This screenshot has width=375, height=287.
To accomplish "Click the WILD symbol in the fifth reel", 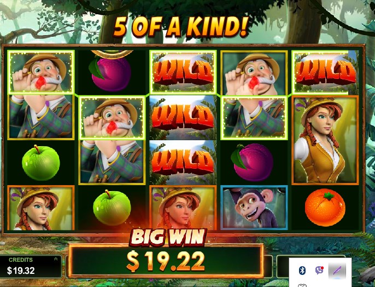I will tap(325, 72).
